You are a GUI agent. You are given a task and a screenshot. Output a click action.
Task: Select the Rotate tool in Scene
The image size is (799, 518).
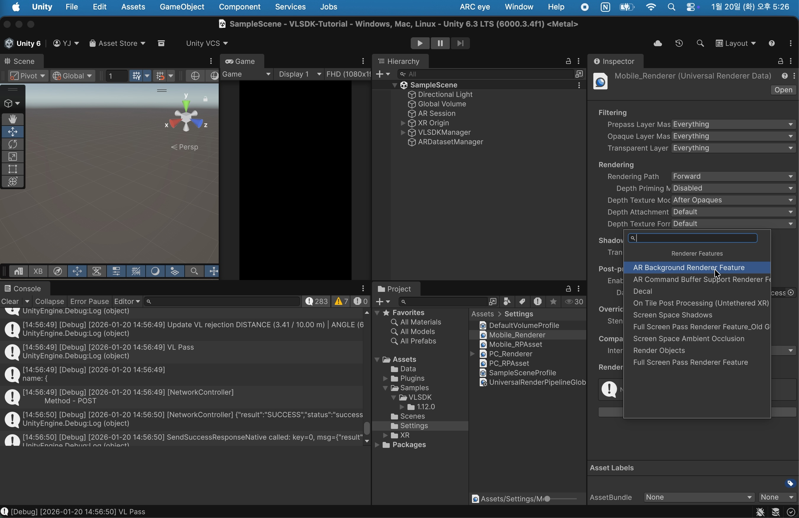[13, 144]
